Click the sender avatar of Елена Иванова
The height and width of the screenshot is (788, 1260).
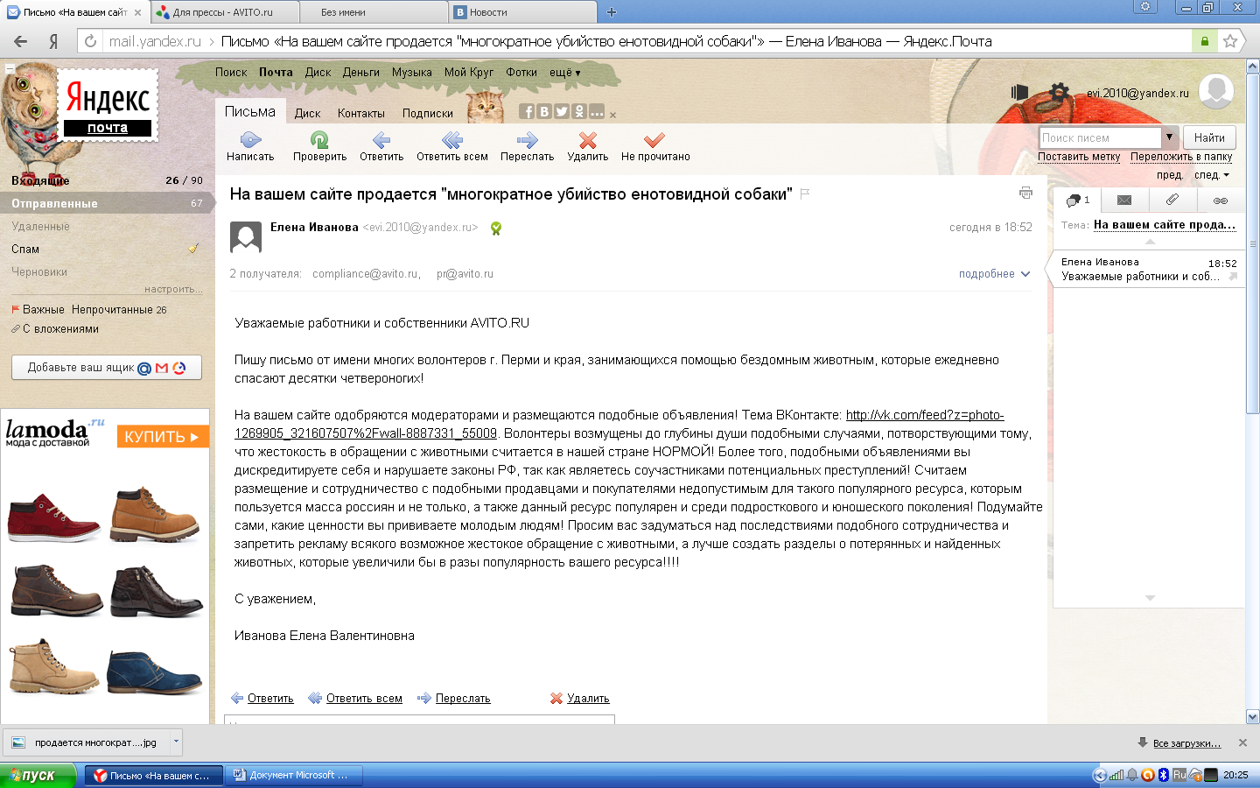pos(245,236)
